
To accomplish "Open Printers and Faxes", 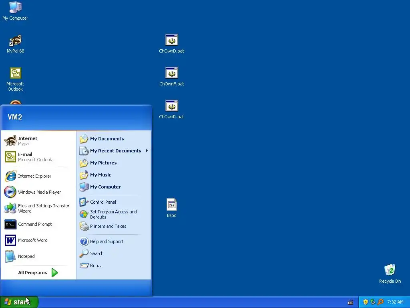I will [x=114, y=226].
